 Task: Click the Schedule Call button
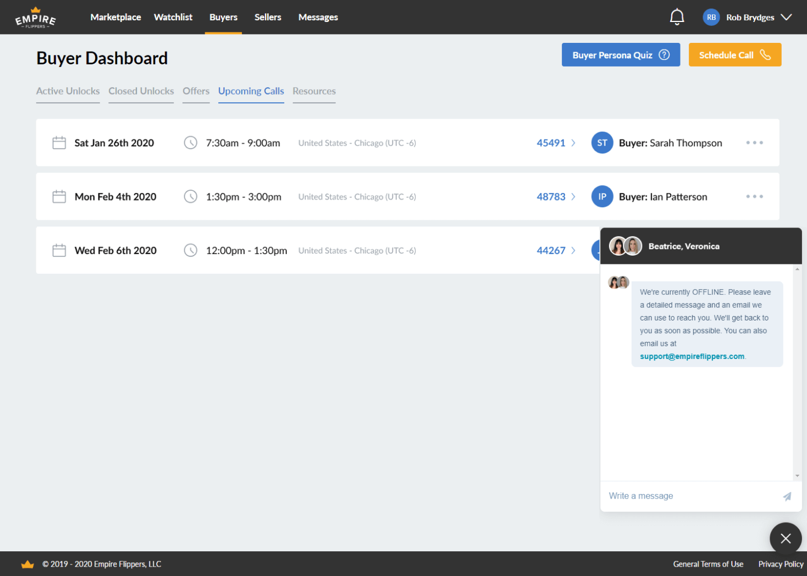(x=734, y=55)
